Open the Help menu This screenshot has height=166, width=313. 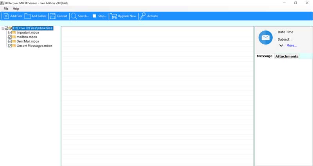click(x=16, y=9)
